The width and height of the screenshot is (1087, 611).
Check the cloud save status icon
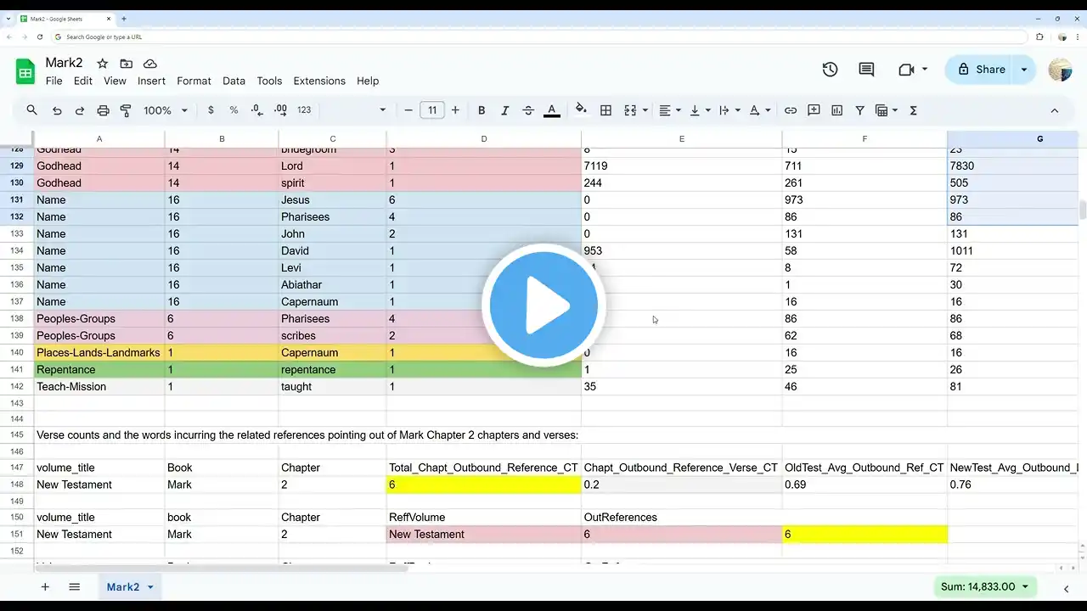[150, 64]
